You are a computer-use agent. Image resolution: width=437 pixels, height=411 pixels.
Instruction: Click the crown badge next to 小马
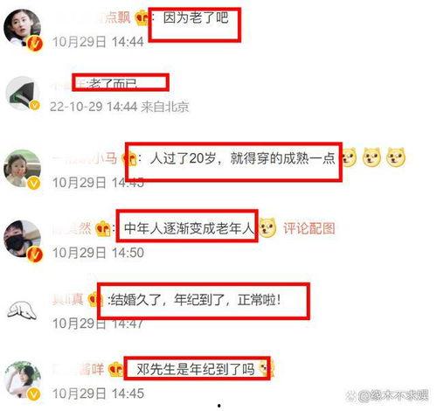(x=130, y=159)
